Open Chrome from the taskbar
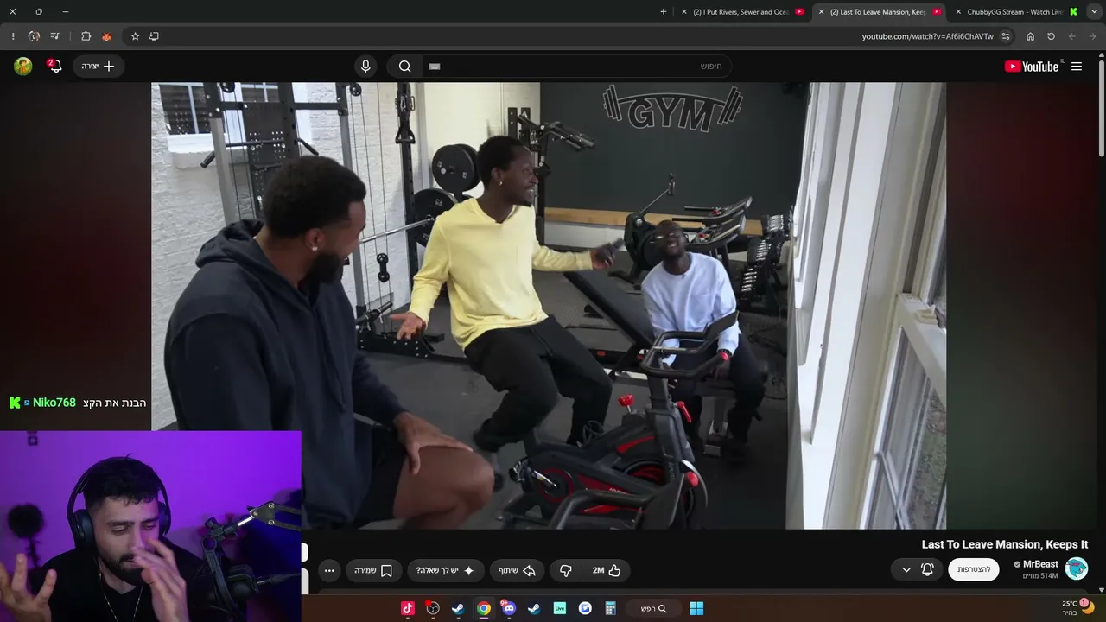The height and width of the screenshot is (622, 1106). [484, 608]
